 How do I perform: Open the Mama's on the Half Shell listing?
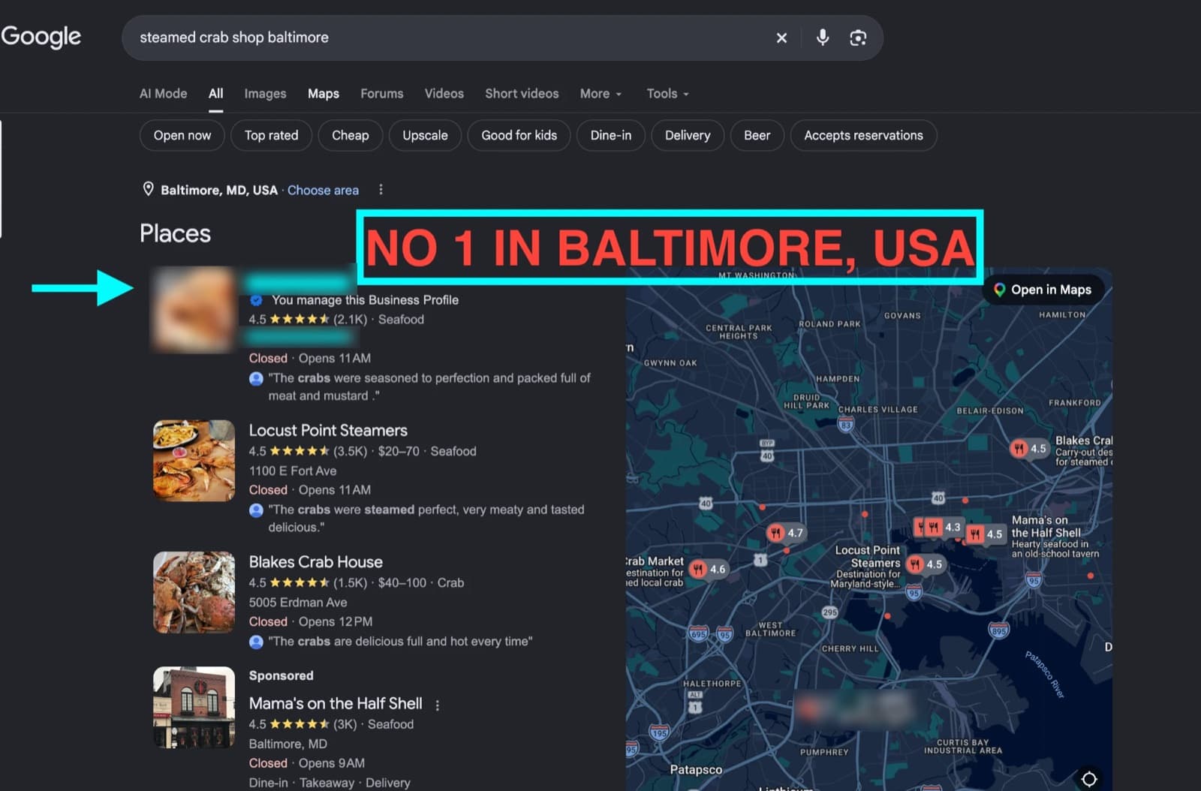pyautogui.click(x=336, y=704)
